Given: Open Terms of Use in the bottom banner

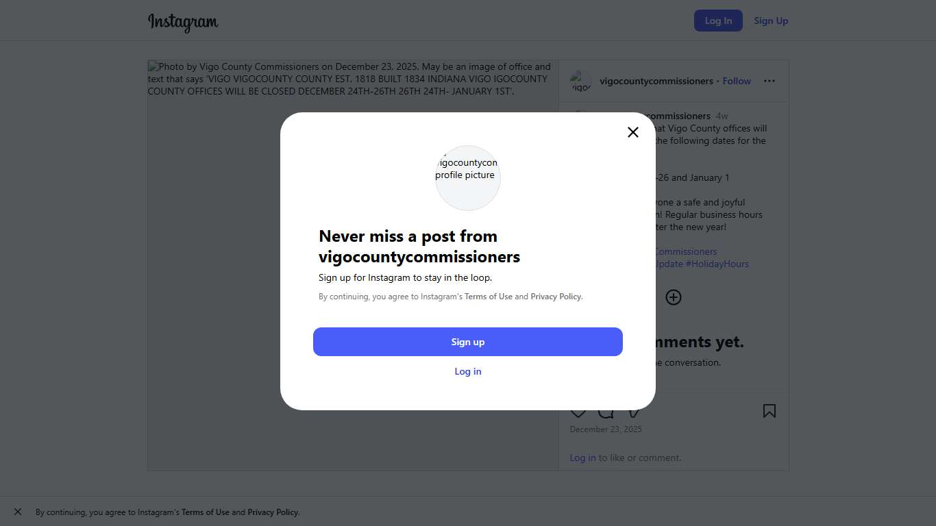Looking at the screenshot, I should [206, 512].
